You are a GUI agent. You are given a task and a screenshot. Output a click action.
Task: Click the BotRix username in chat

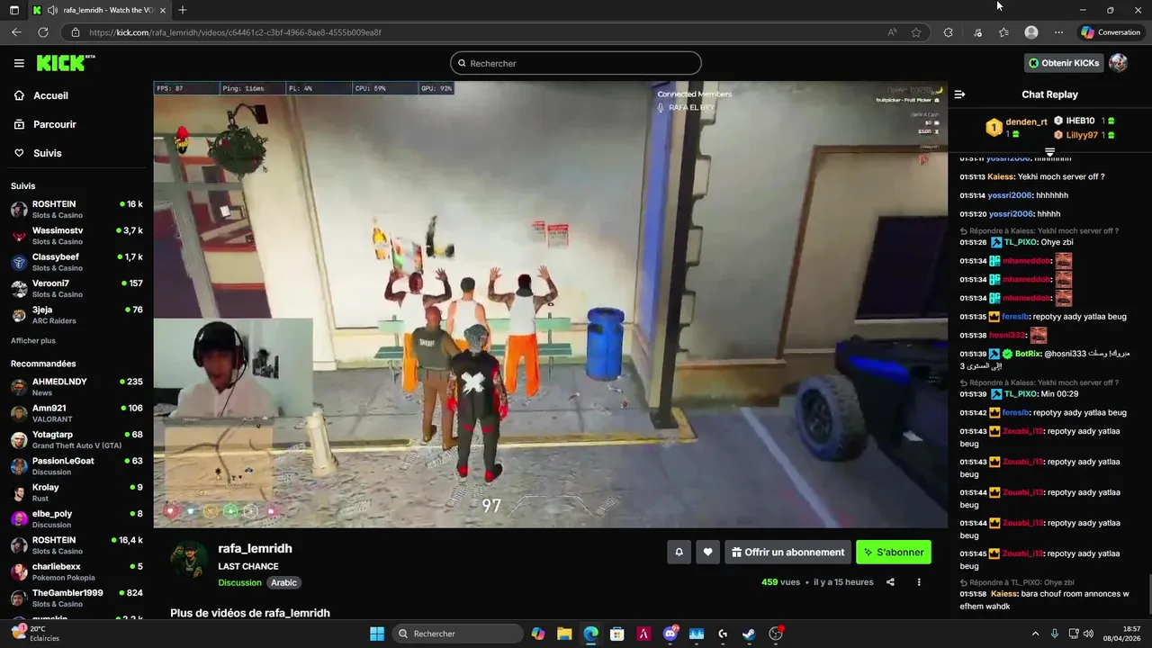[1028, 354]
